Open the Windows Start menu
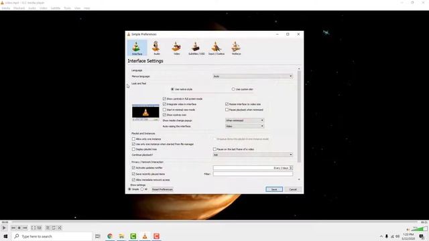 [5, 236]
